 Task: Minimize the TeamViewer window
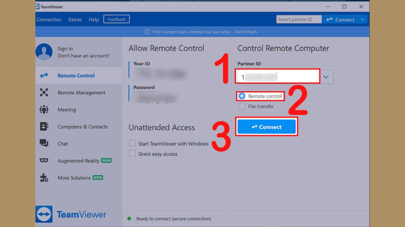click(327, 6)
